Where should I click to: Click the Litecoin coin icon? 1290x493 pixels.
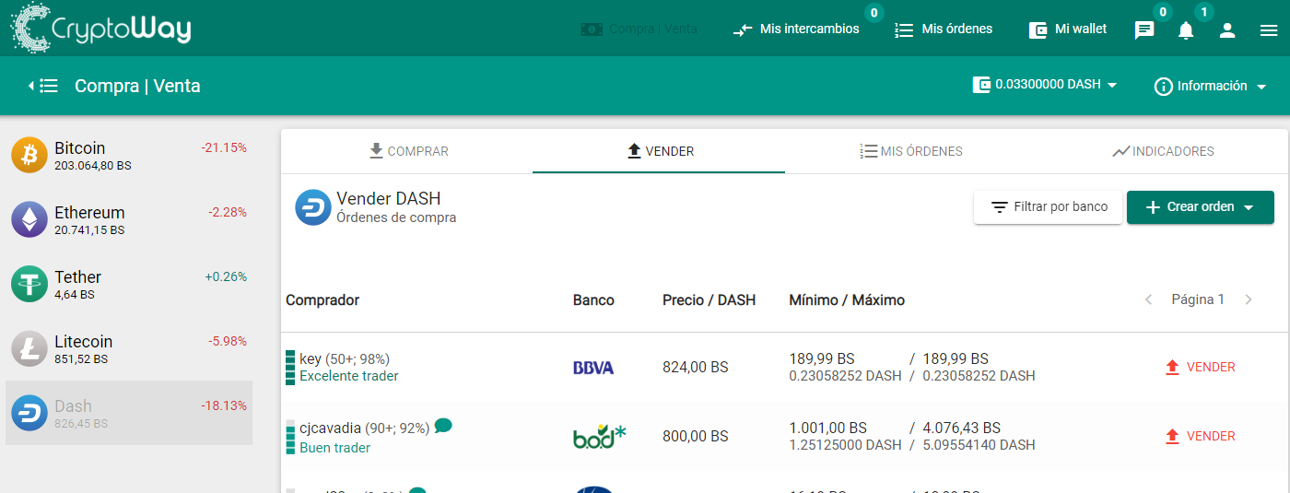point(29,348)
